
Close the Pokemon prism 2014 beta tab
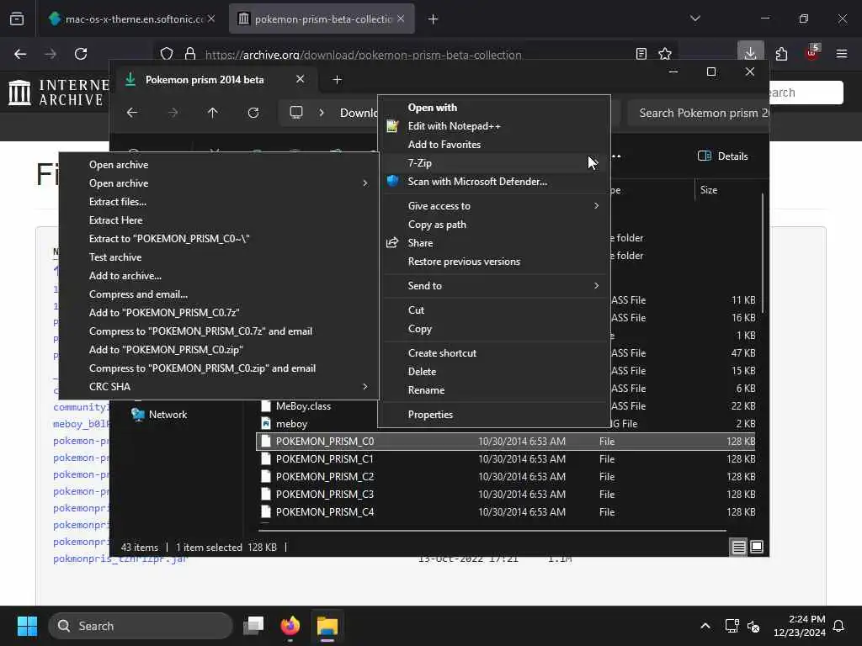301,79
